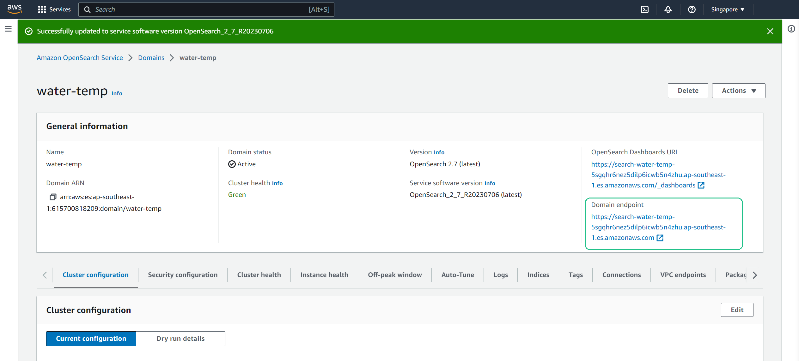Click the water-temp name value

[64, 164]
